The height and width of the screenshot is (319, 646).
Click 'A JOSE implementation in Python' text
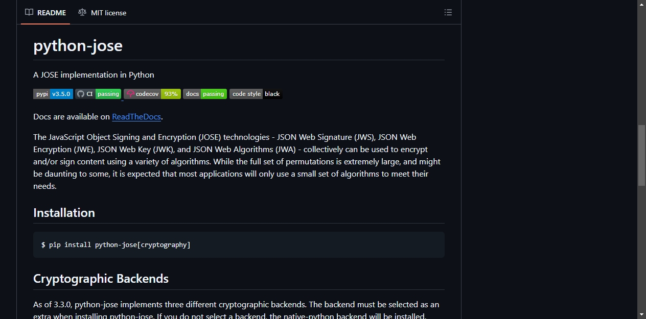94,75
